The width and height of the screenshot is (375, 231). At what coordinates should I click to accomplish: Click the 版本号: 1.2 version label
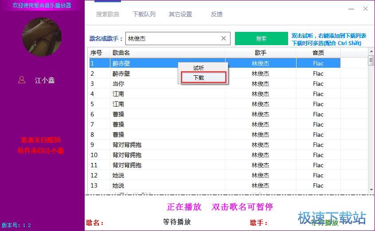[16, 225]
